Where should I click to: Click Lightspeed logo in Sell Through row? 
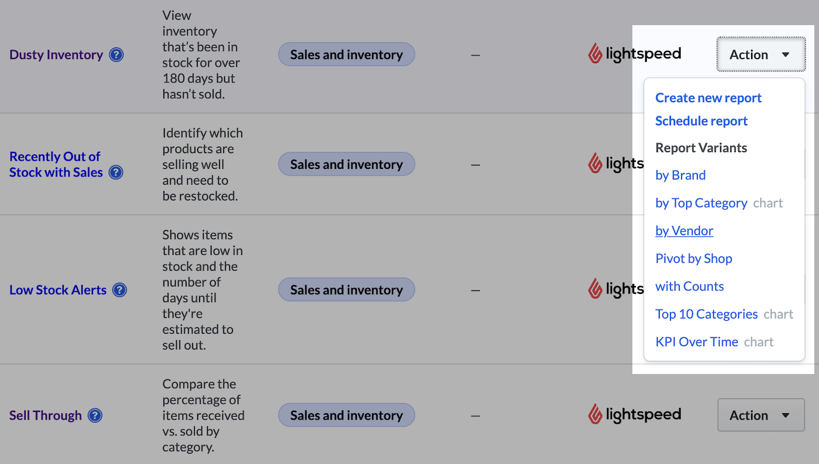point(634,415)
